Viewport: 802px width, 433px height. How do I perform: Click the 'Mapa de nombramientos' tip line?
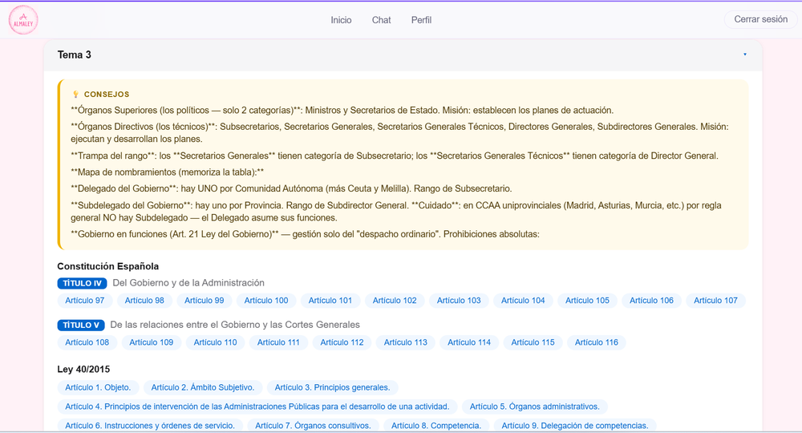168,172
